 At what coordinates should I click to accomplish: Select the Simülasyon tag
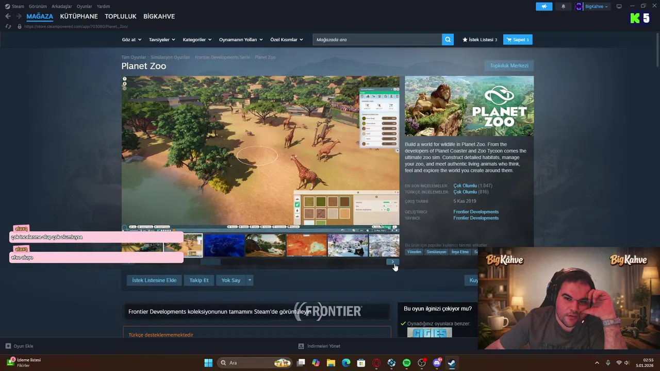click(436, 252)
